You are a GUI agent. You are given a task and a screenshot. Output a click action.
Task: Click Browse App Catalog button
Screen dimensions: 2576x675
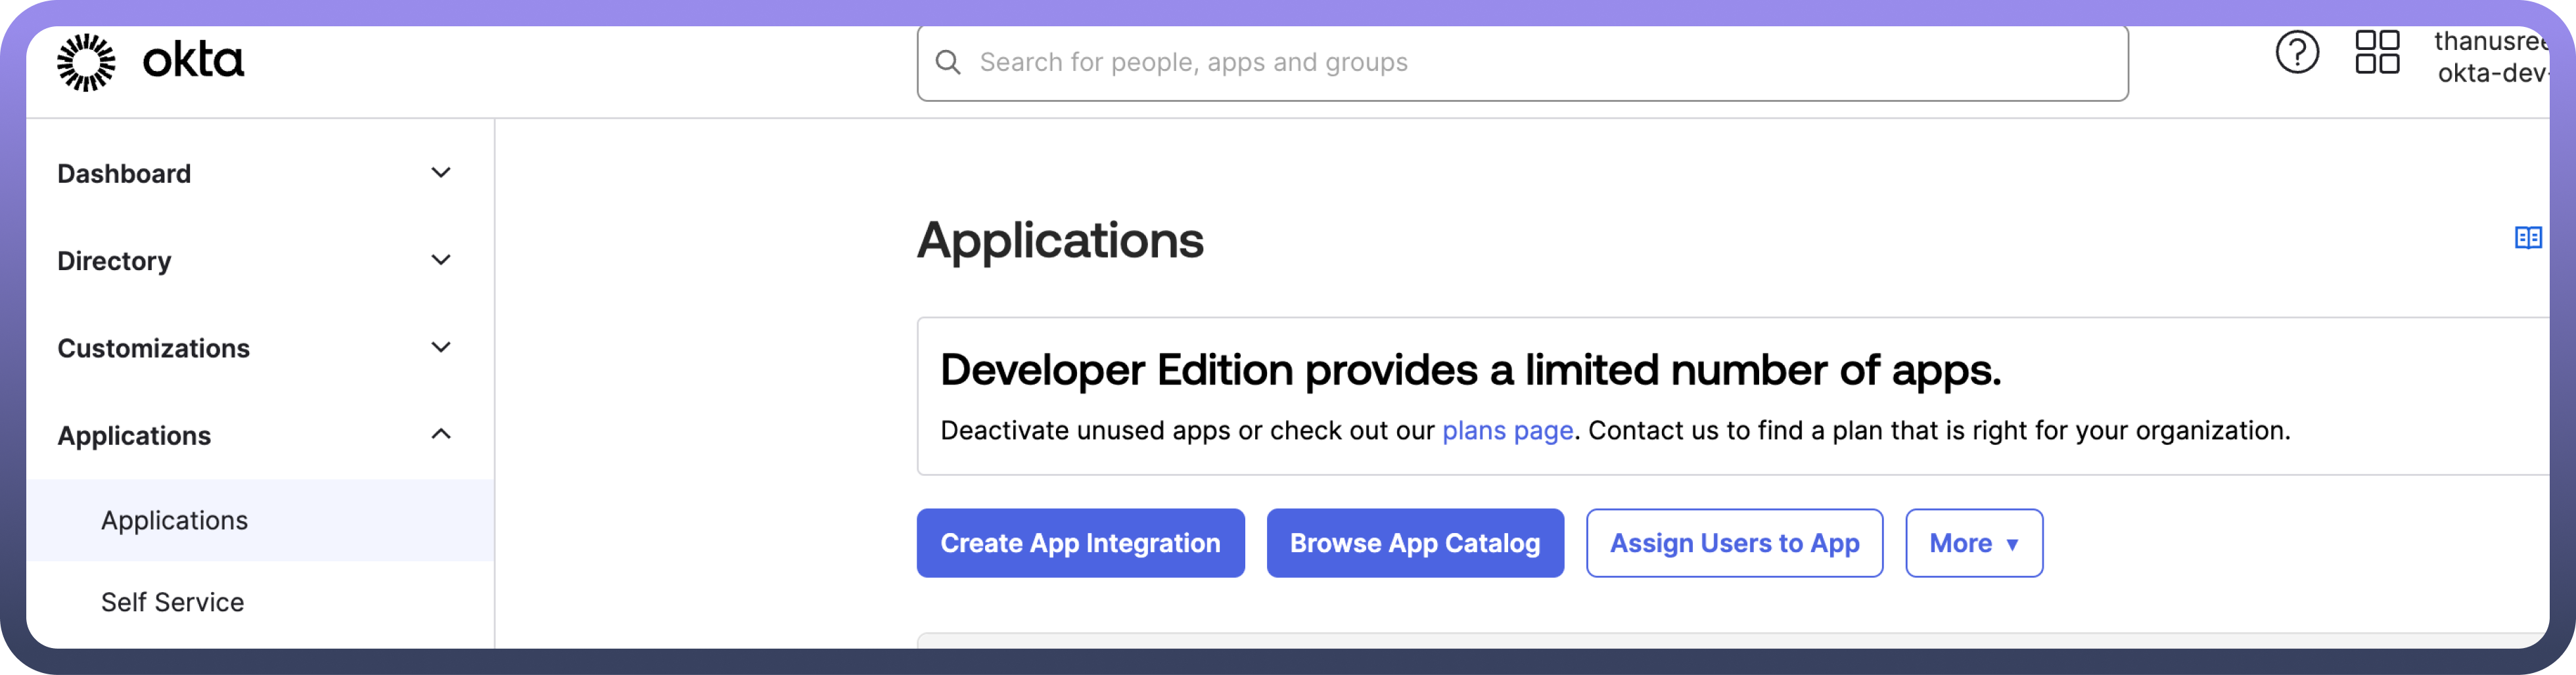(x=1414, y=543)
